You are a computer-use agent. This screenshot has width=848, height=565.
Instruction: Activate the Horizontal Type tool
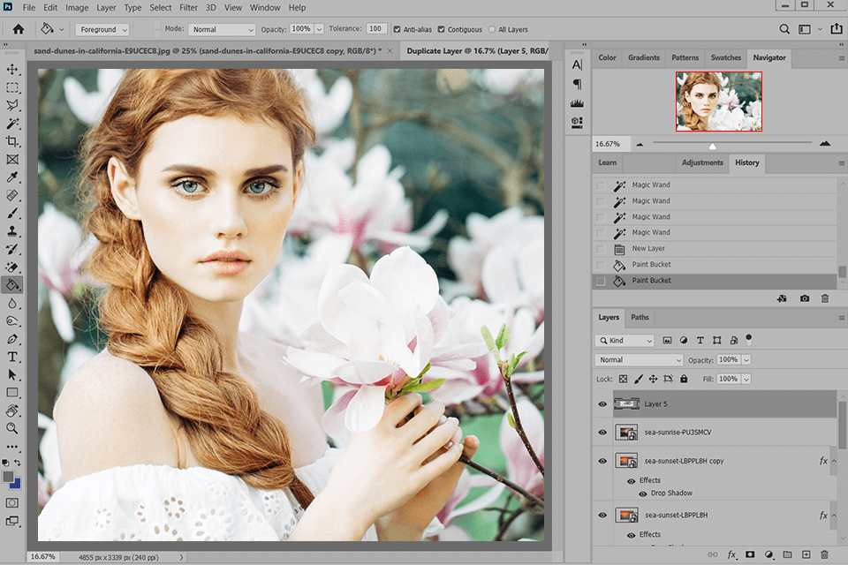12,357
